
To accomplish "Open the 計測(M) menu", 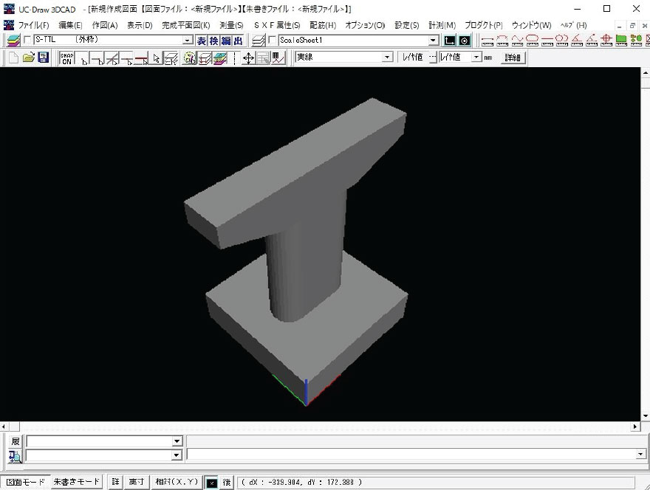I will pos(442,25).
